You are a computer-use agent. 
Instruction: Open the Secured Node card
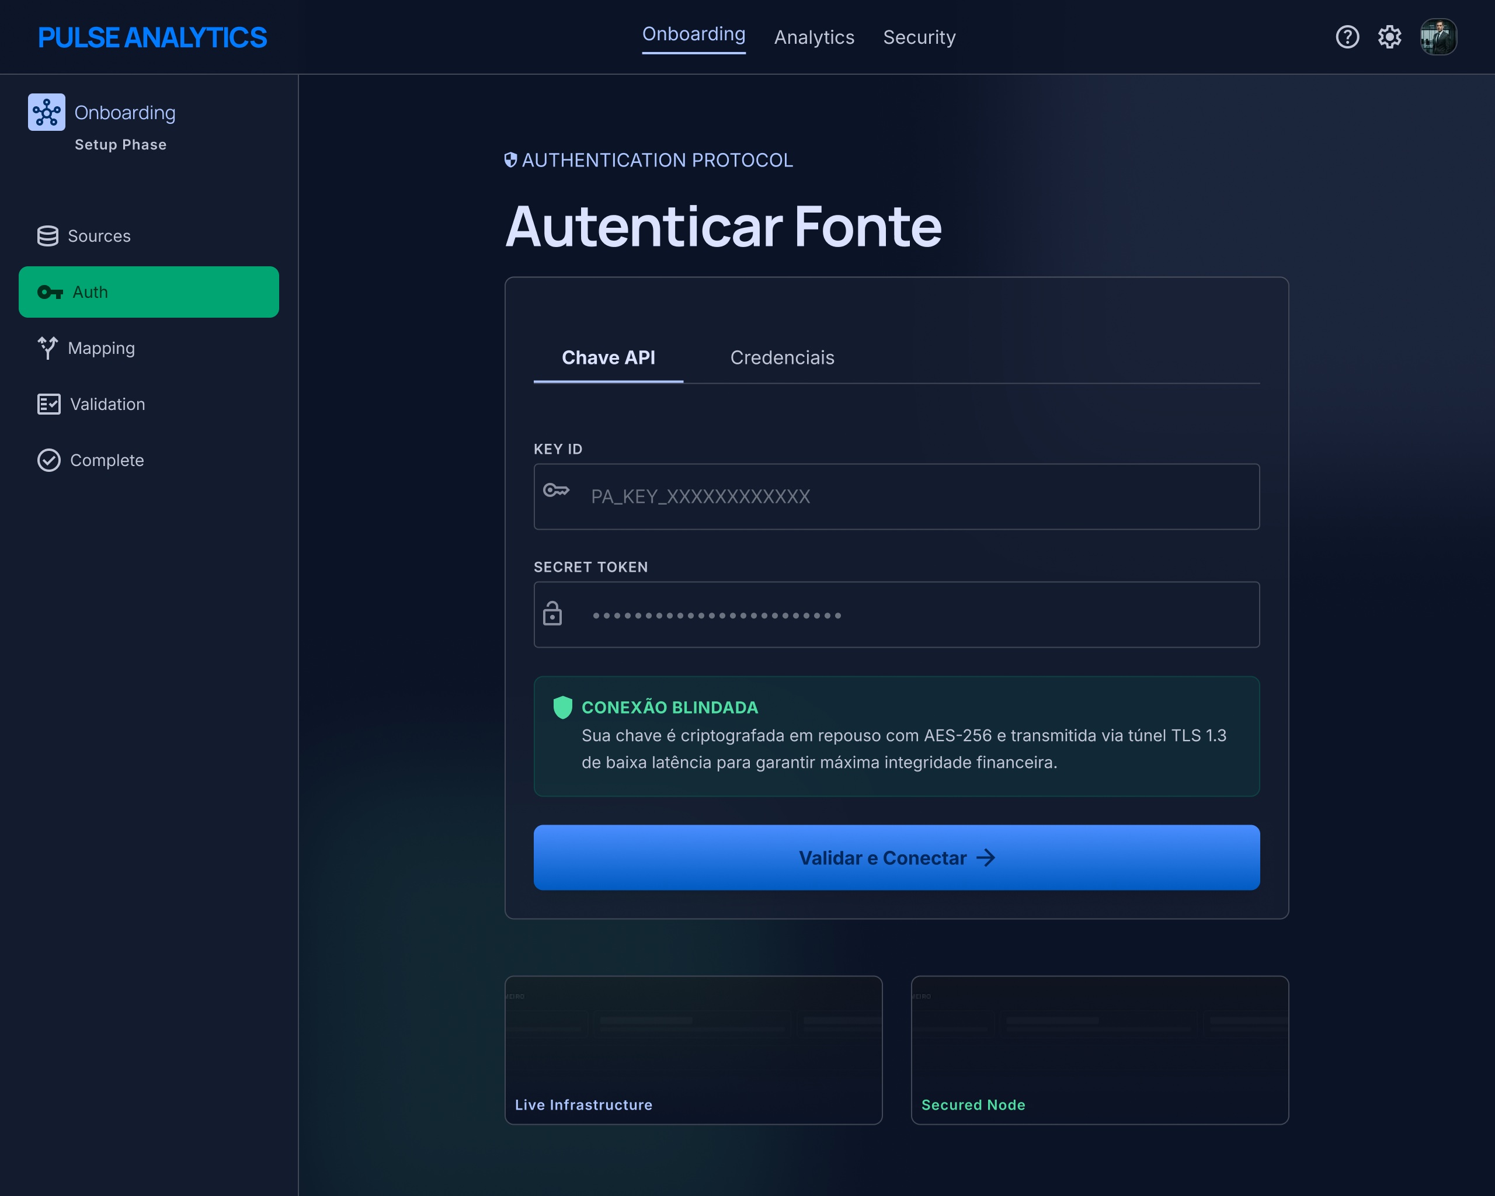click(1100, 1051)
